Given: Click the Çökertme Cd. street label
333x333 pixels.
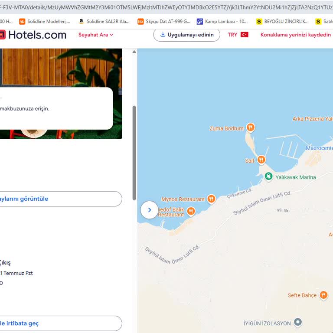Looking at the screenshot, I should 239,193.
